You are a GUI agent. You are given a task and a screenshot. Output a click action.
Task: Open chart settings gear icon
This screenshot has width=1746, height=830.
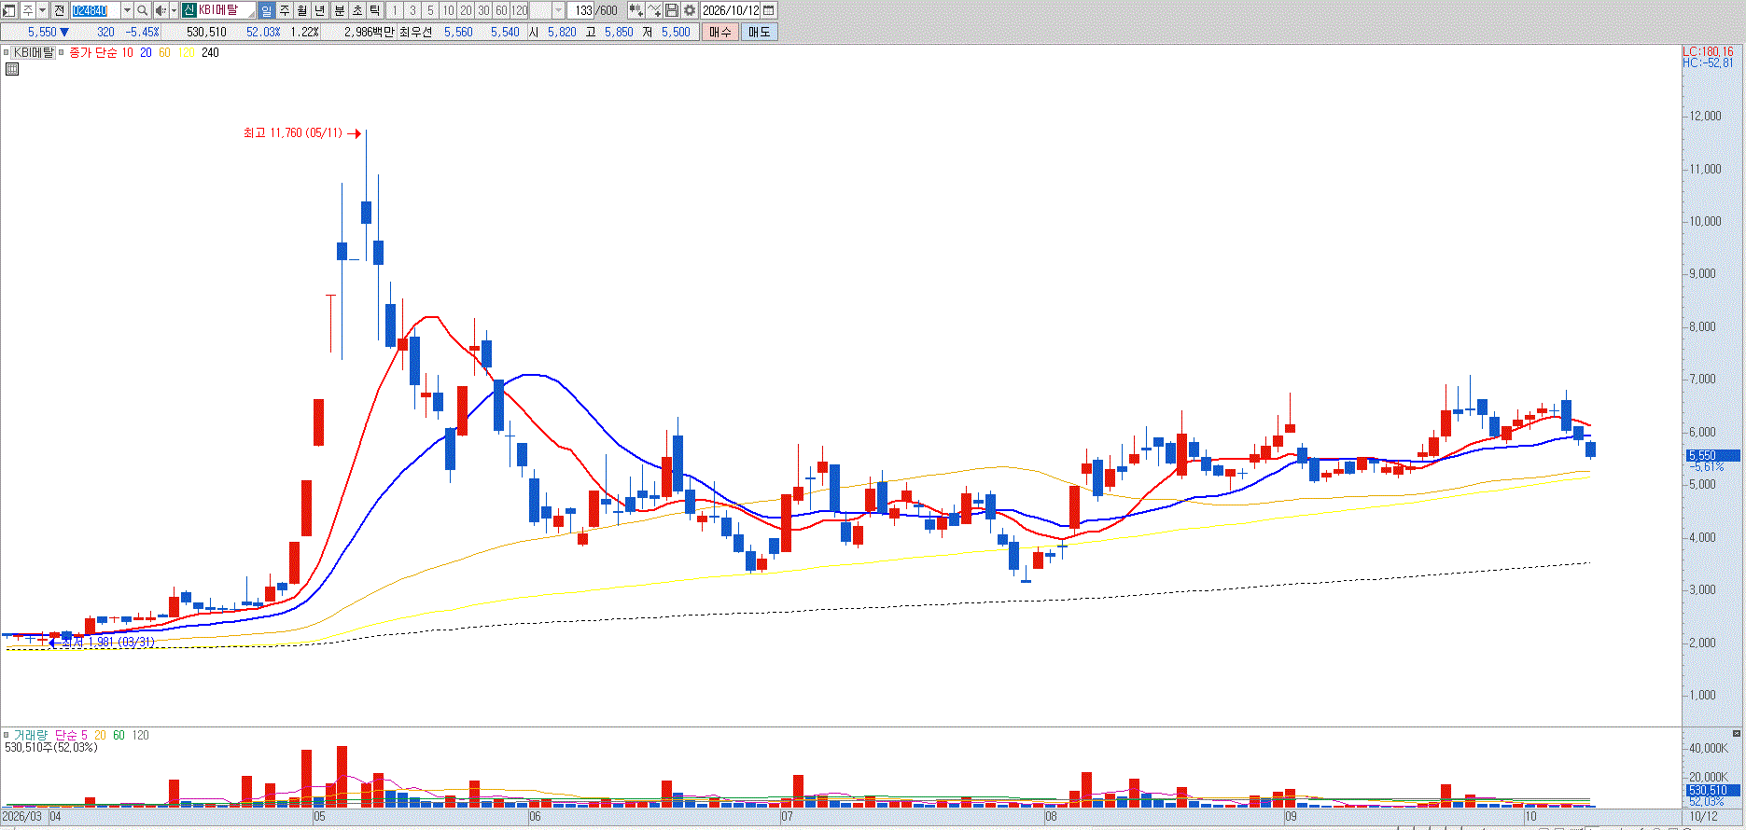(689, 10)
